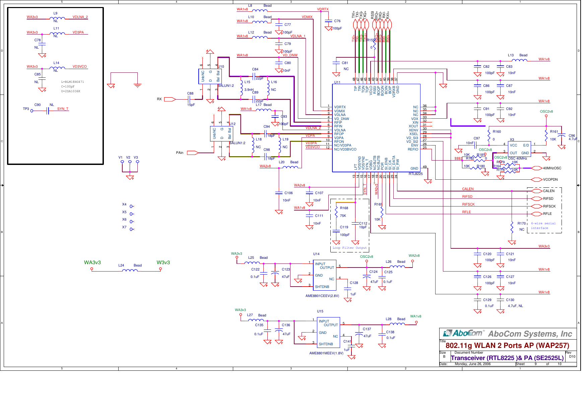Select the L20 bead inductor symbol
The width and height of the screenshot is (588, 416).
(290, 167)
